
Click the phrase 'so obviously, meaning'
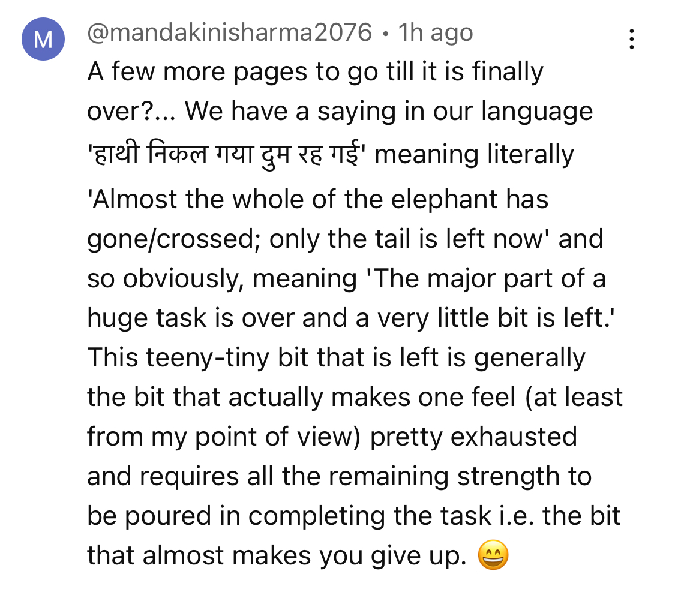pyautogui.click(x=222, y=279)
